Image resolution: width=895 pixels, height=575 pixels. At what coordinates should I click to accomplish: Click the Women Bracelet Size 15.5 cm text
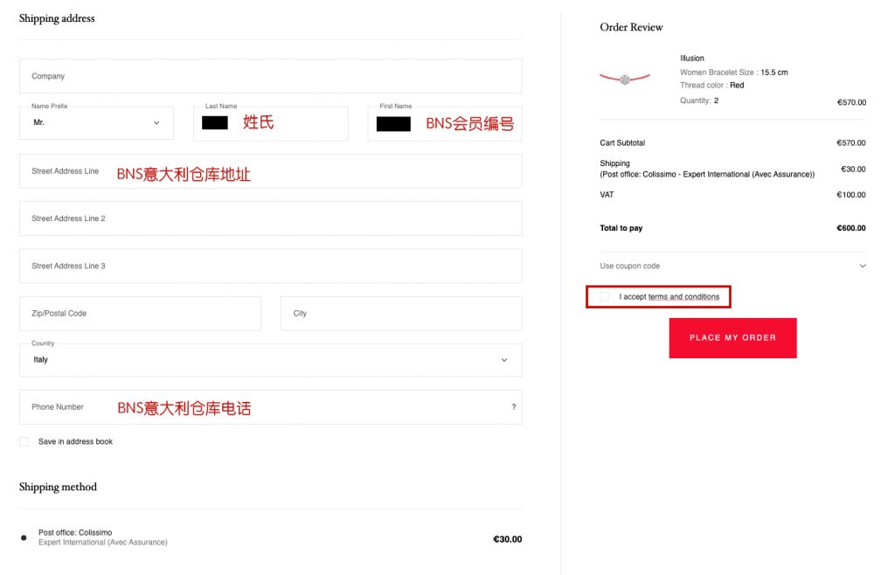733,73
